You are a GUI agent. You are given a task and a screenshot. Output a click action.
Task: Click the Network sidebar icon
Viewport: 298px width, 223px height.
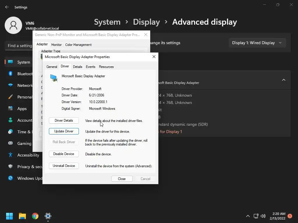[10, 85]
